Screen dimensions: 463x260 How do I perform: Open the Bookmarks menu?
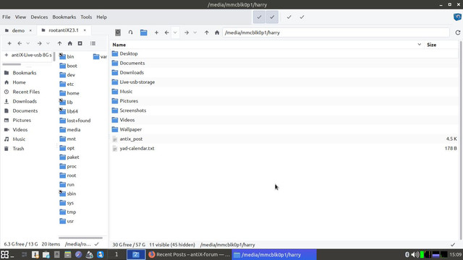tap(64, 17)
